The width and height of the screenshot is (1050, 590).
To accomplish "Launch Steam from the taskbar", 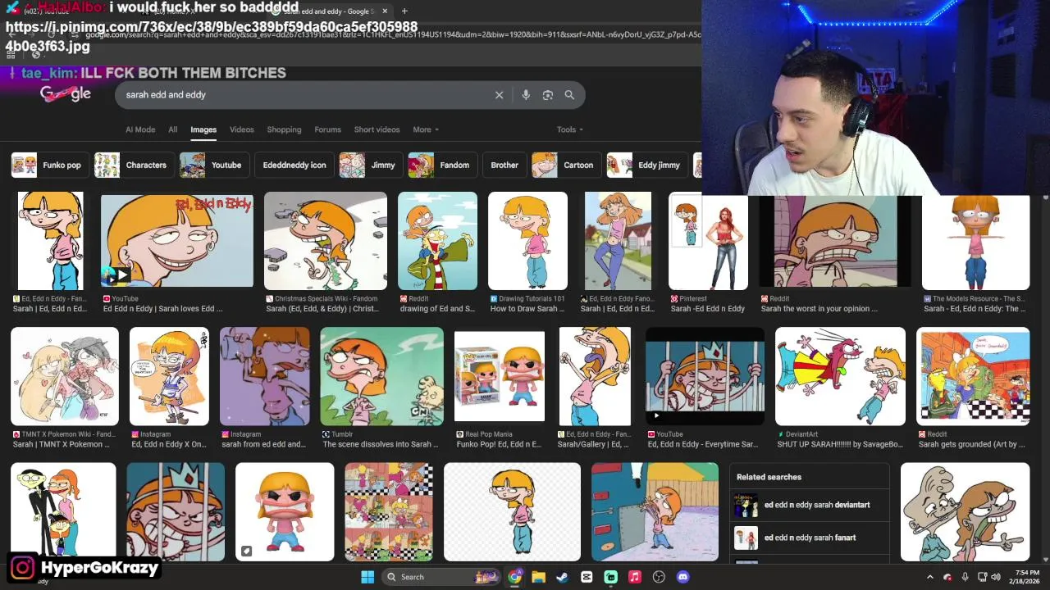I will click(562, 577).
